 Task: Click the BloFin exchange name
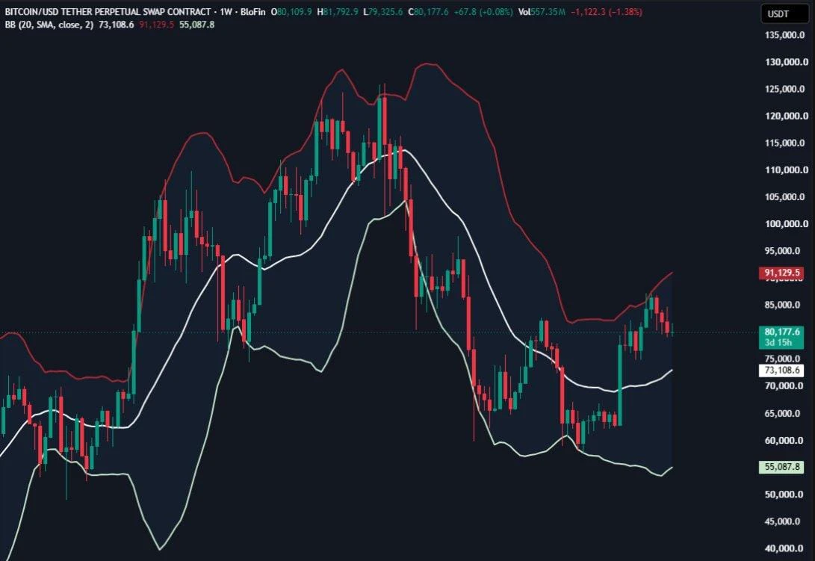pos(252,11)
